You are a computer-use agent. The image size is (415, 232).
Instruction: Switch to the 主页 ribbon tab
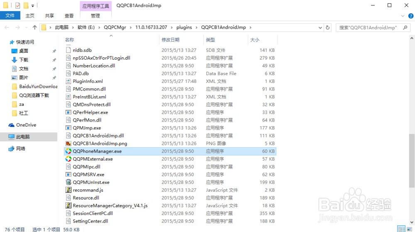(30, 16)
